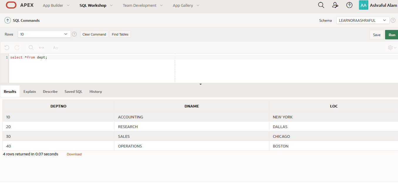The height and width of the screenshot is (183, 398).
Task: Open the App Builder menu
Action: click(x=56, y=6)
